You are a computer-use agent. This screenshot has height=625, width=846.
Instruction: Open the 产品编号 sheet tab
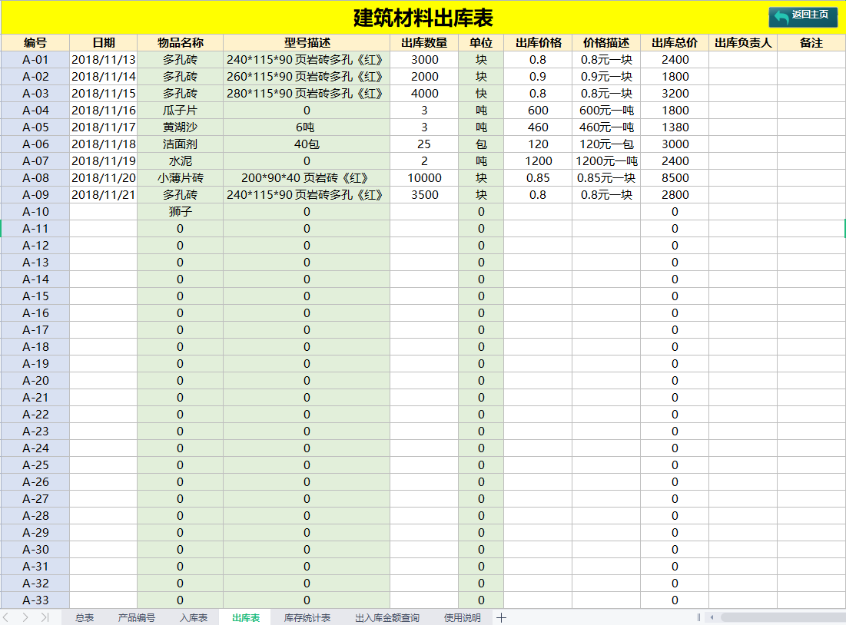[x=136, y=617]
